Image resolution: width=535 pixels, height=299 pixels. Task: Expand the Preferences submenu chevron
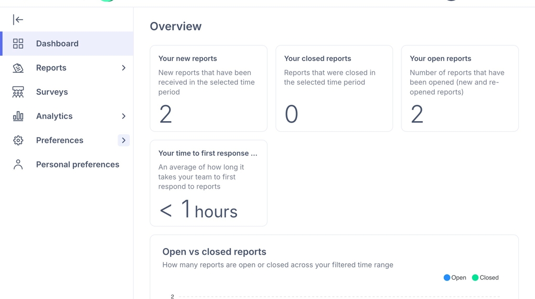tap(124, 140)
